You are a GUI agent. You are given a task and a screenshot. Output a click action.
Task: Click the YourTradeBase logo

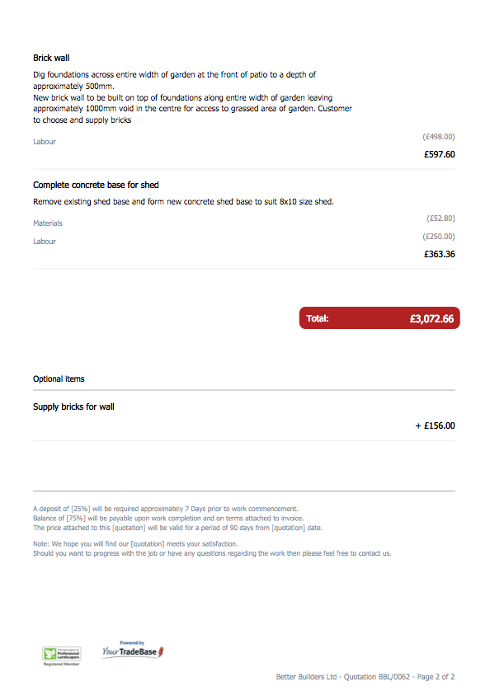[133, 651]
